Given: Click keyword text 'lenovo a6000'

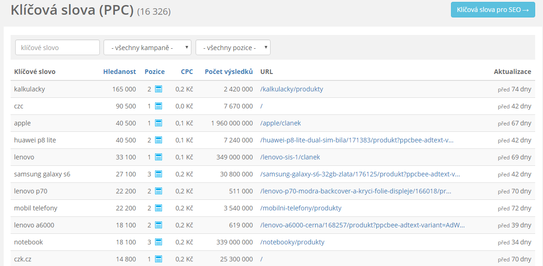Looking at the screenshot, I should pyautogui.click(x=34, y=225).
